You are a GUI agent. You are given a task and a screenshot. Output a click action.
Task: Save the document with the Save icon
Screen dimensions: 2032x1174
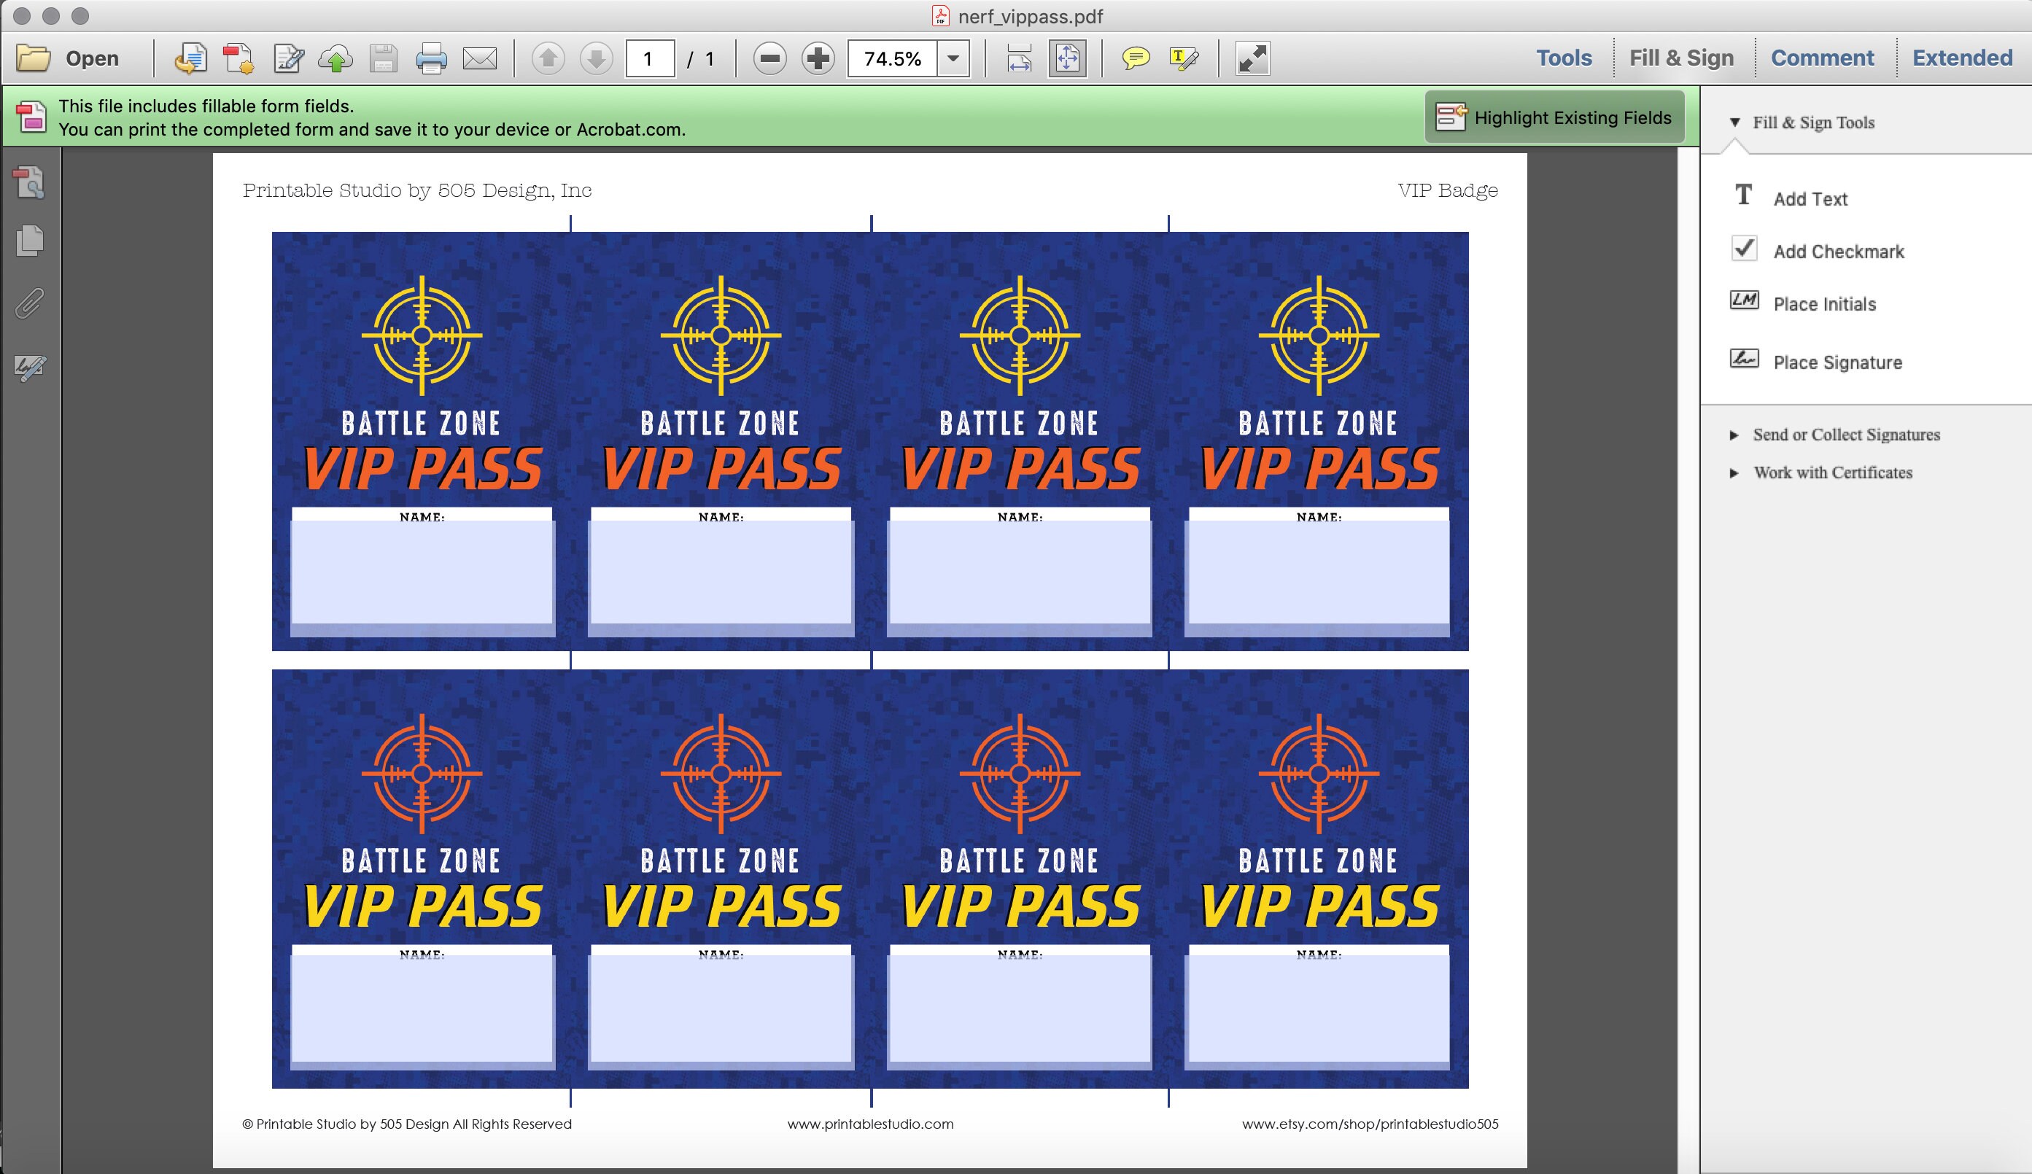point(384,58)
